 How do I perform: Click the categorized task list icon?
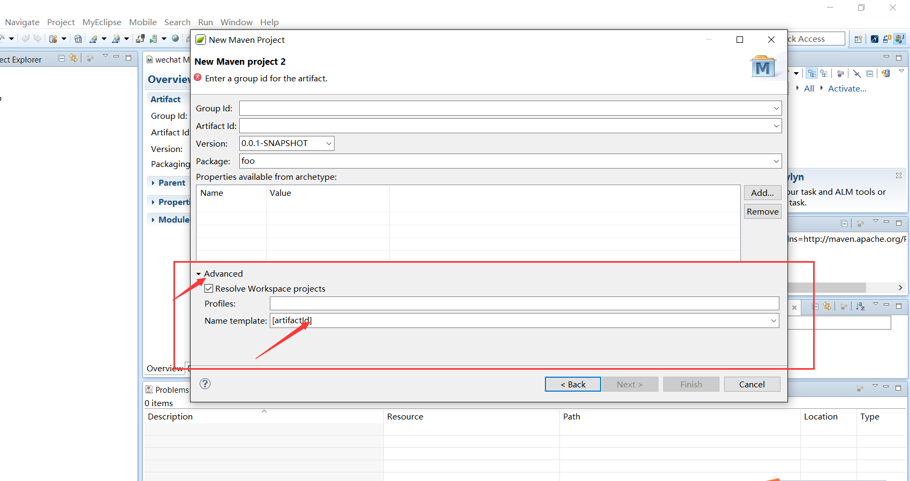coord(812,73)
